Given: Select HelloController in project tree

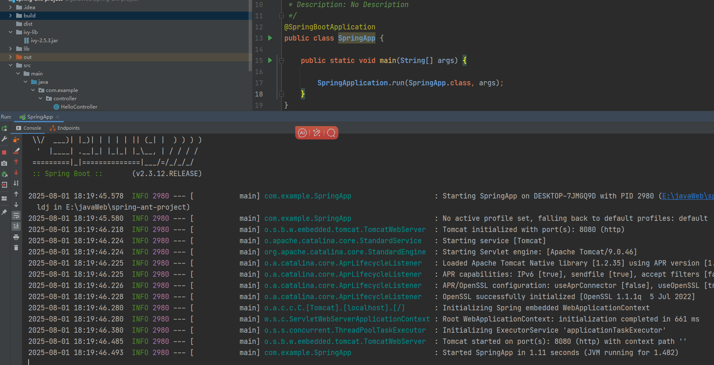Looking at the screenshot, I should point(79,107).
